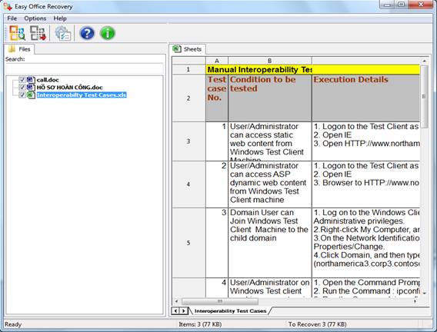
Task: Click cell 'User/Administrator can access static web content'
Action: click(x=270, y=141)
